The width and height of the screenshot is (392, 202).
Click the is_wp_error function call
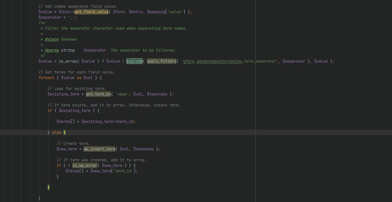click(85, 166)
